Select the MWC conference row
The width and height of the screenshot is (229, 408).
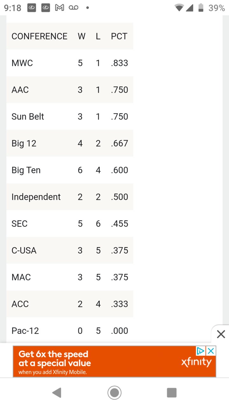pyautogui.click(x=70, y=63)
